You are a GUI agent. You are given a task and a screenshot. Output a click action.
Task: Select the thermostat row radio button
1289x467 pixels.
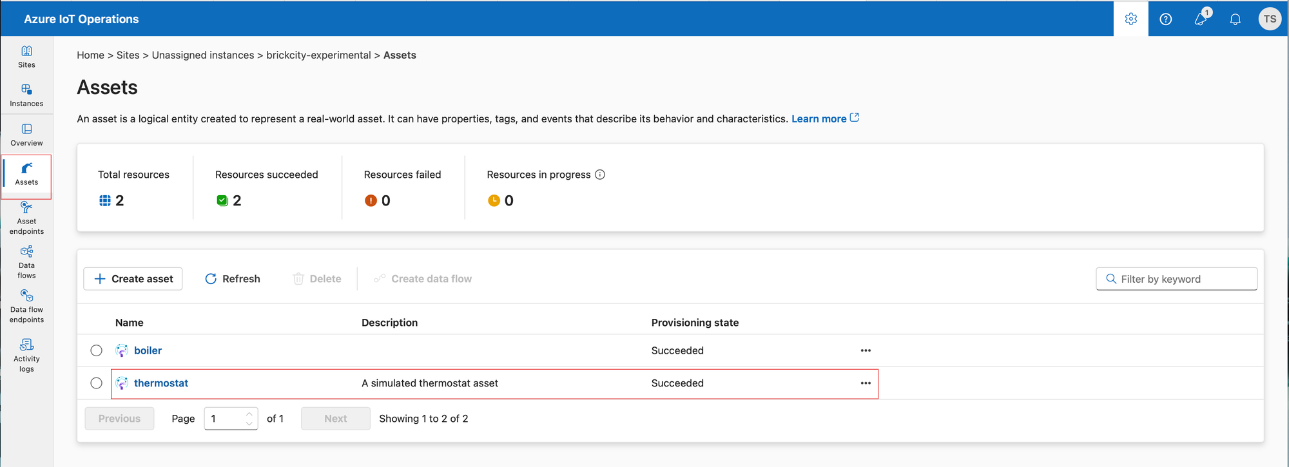point(97,383)
